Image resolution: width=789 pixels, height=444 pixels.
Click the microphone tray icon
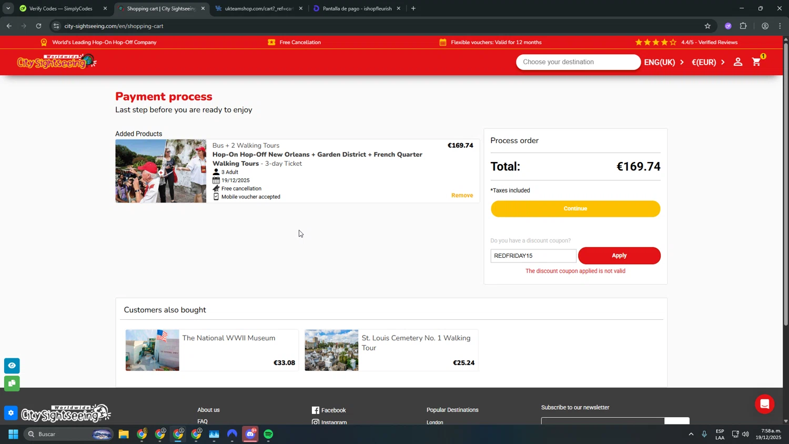704,434
